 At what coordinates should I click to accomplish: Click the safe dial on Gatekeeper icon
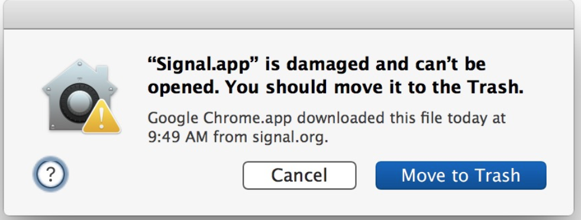coord(79,102)
